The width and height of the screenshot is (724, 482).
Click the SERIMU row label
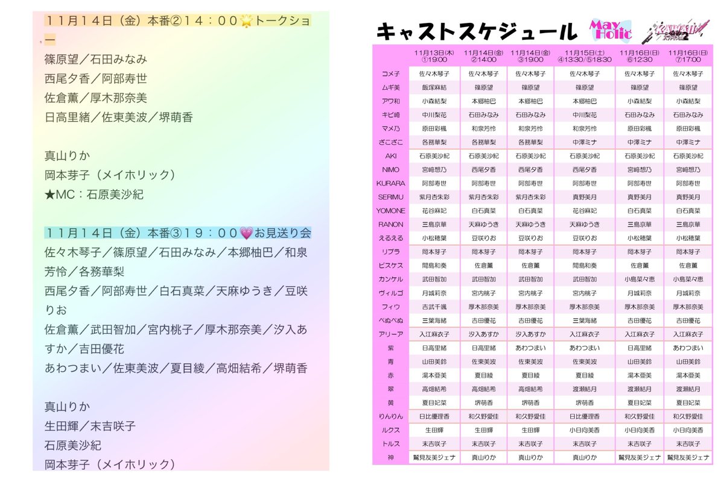391,197
